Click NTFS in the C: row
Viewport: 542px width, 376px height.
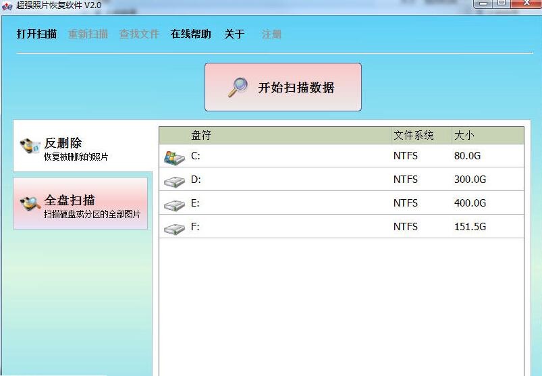click(406, 156)
